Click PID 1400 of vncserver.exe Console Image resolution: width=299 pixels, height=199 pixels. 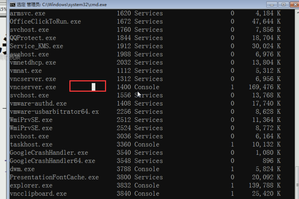pos(124,87)
